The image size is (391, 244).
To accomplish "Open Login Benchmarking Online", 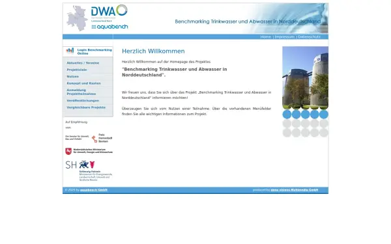I will pos(94,51).
